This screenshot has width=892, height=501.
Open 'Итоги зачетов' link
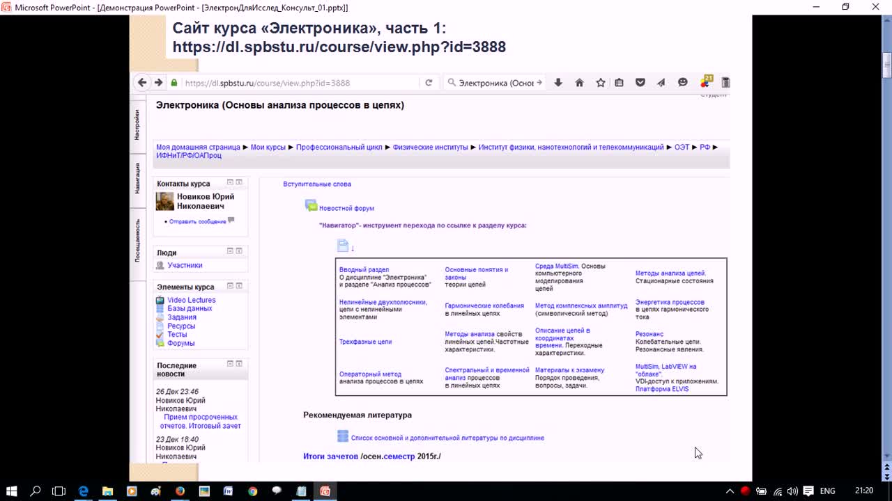click(330, 456)
